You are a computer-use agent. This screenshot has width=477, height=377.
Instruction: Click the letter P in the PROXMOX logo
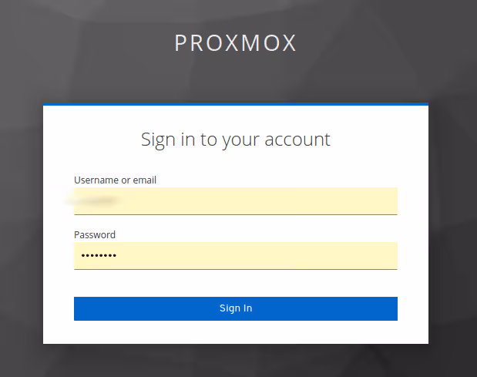pos(180,43)
